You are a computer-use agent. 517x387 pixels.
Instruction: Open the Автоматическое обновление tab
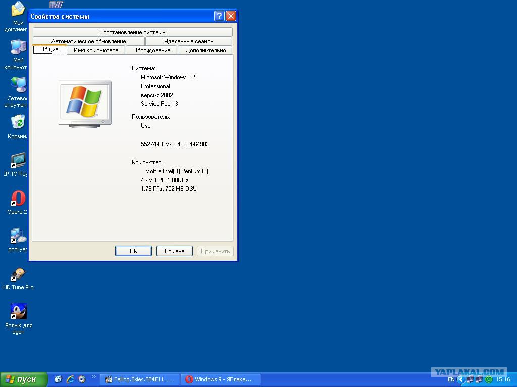[x=88, y=41]
